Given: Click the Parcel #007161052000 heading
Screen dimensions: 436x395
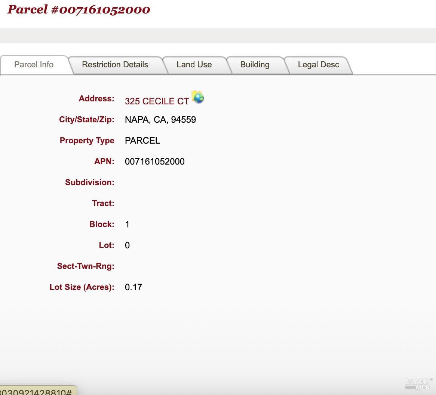Looking at the screenshot, I should coord(79,10).
